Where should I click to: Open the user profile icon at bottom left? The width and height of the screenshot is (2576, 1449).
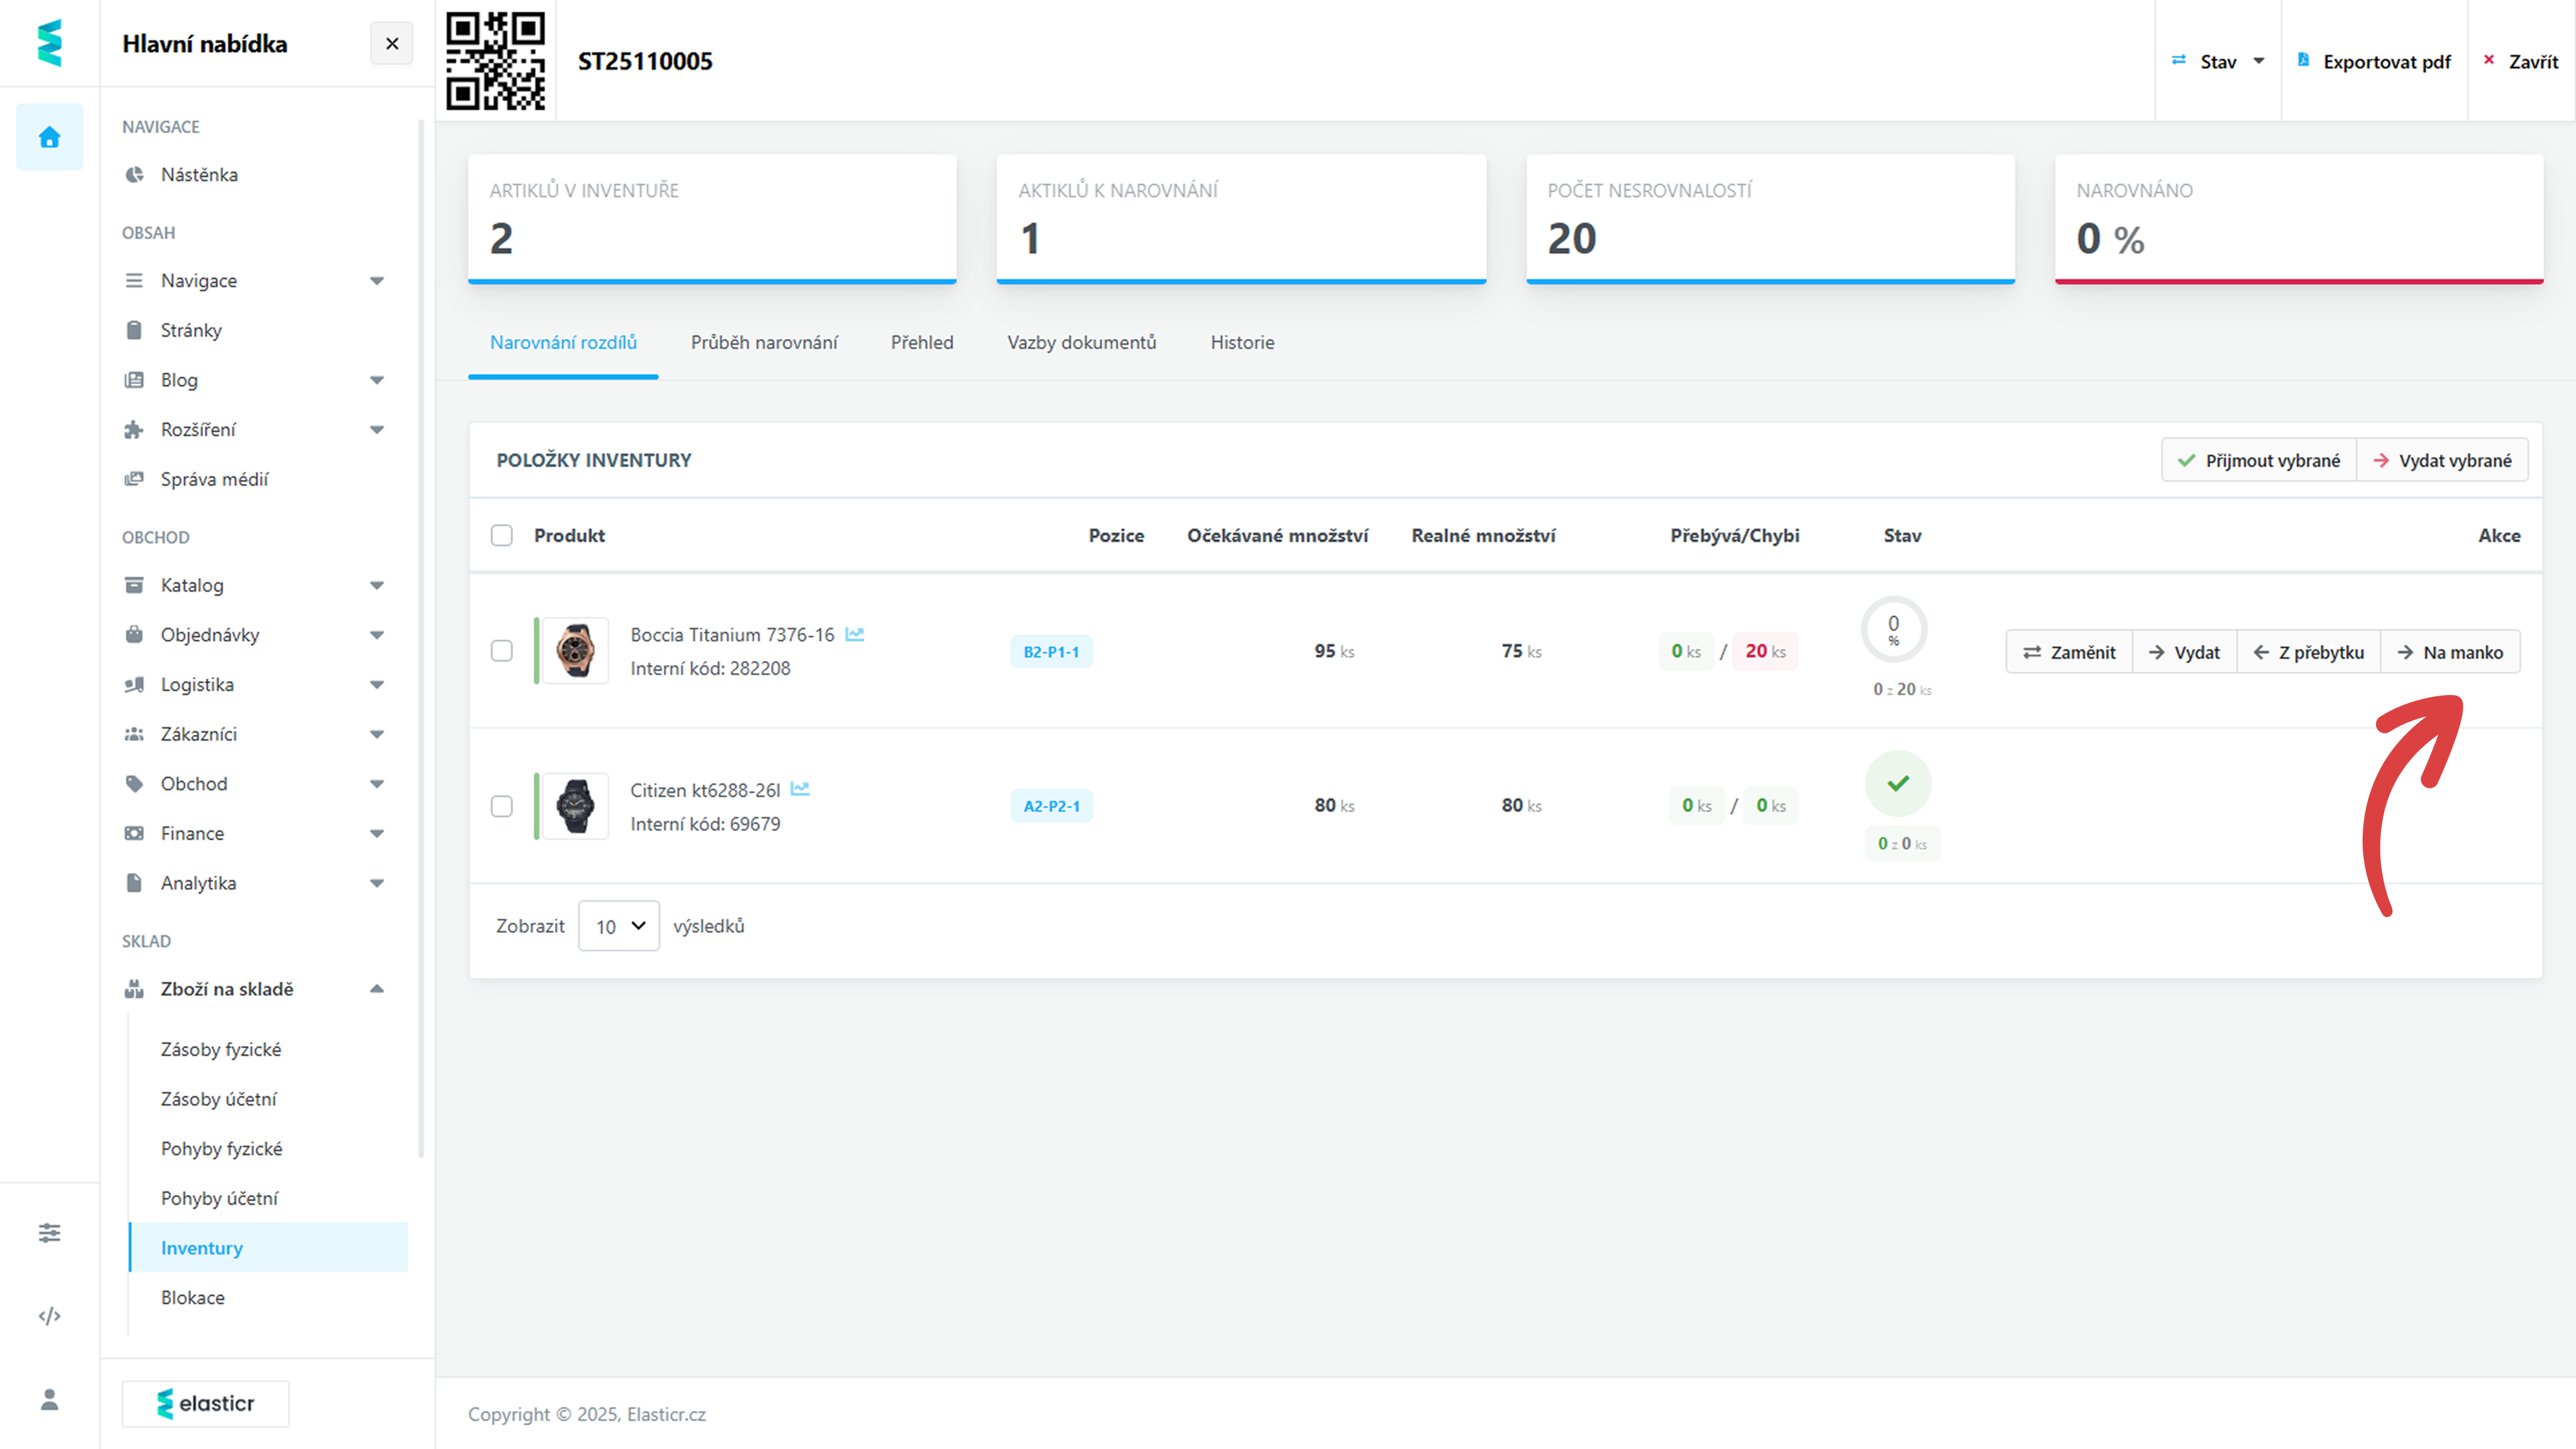(x=49, y=1399)
